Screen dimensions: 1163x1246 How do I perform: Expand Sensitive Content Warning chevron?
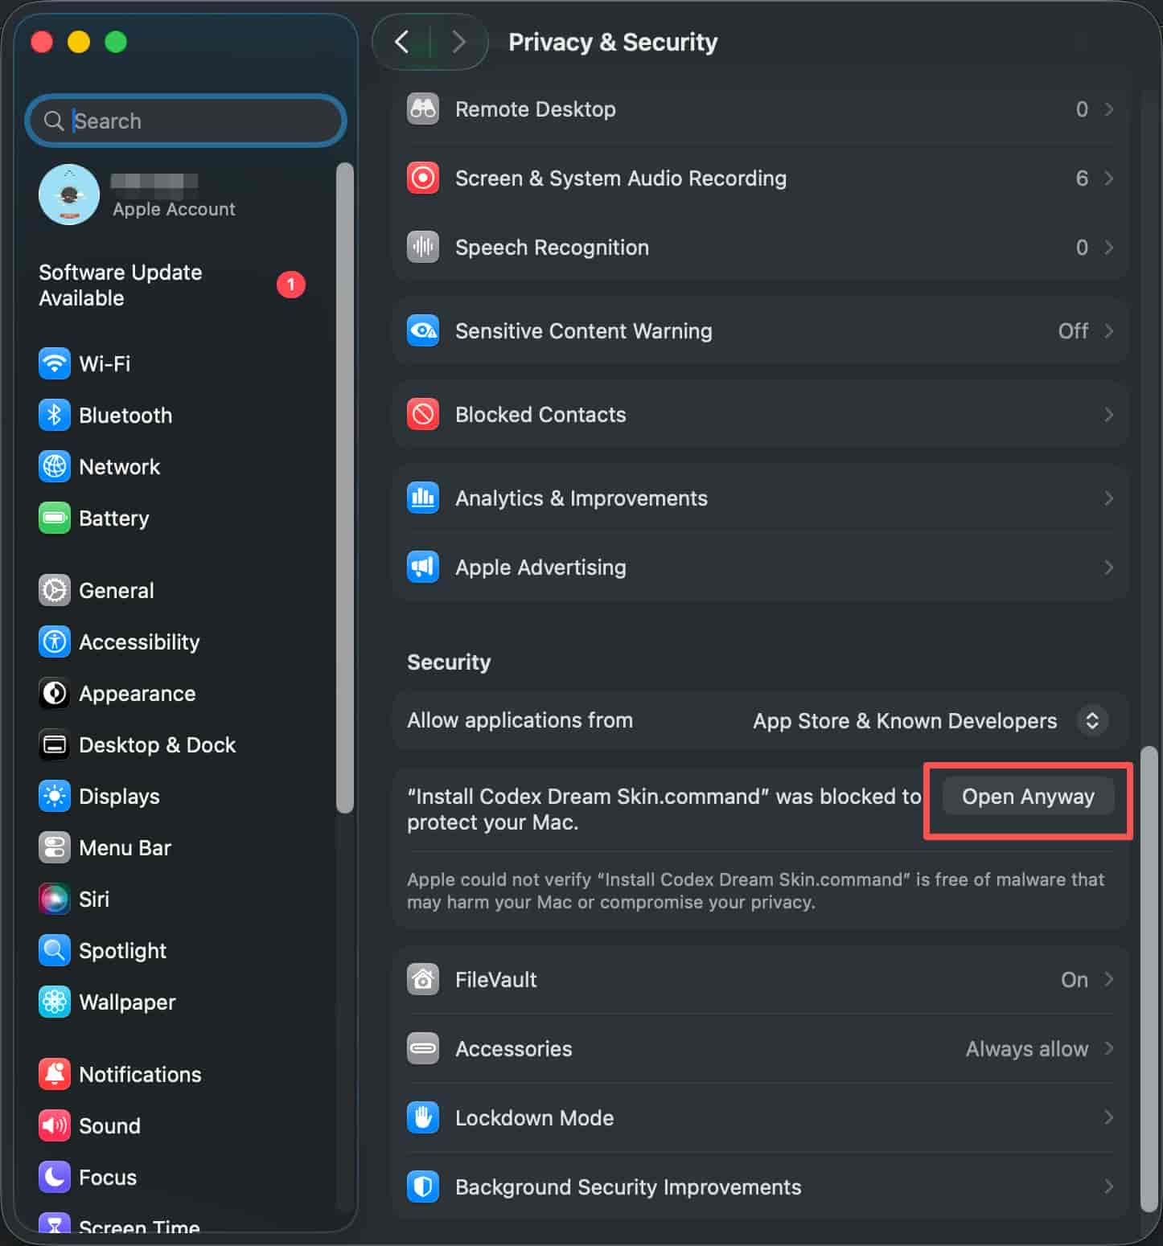pyautogui.click(x=1109, y=330)
